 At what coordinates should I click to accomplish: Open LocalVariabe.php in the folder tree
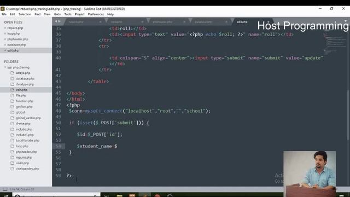[28, 141]
